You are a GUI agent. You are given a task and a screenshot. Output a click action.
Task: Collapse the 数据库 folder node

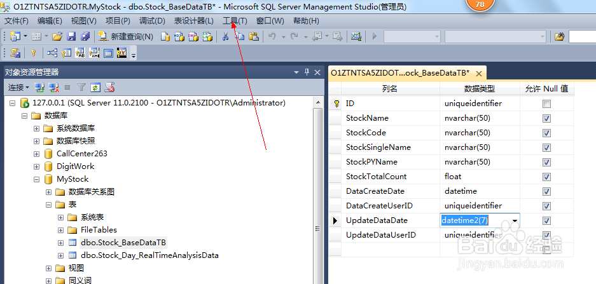24,116
